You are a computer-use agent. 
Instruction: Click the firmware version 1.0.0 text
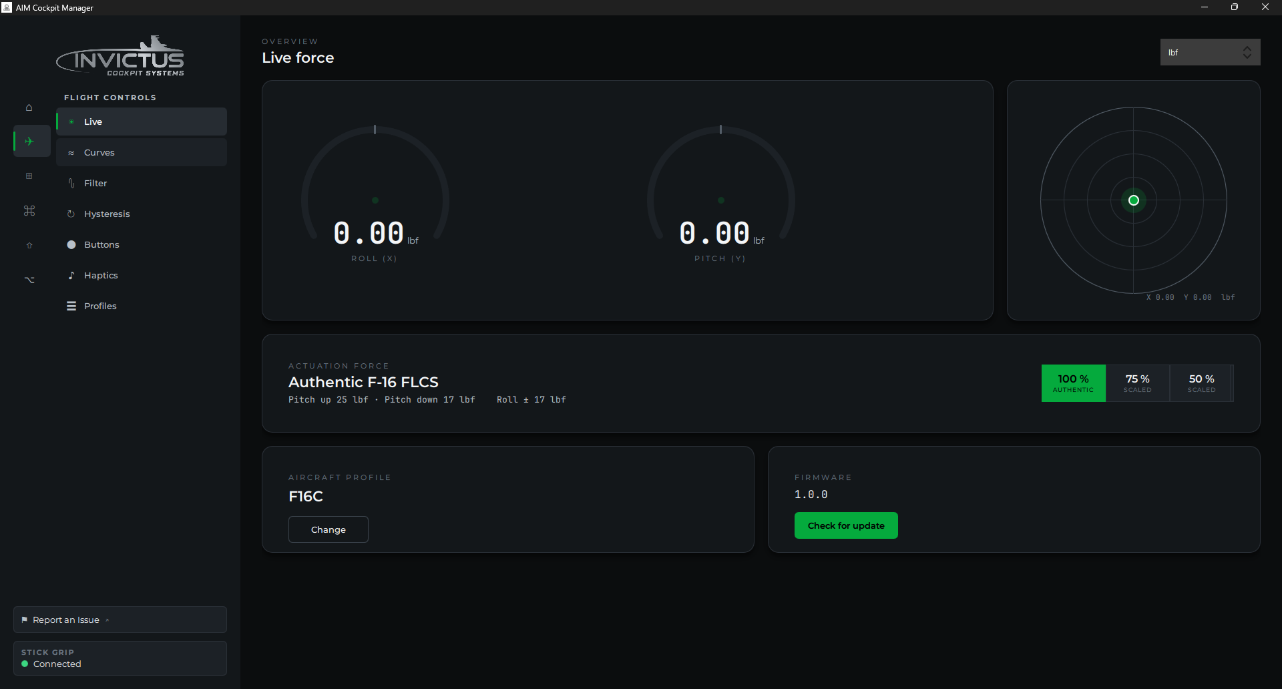[811, 494]
